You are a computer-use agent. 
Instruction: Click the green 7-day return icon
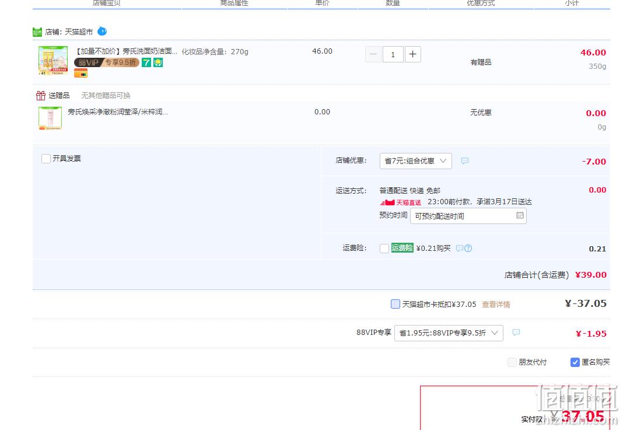146,62
